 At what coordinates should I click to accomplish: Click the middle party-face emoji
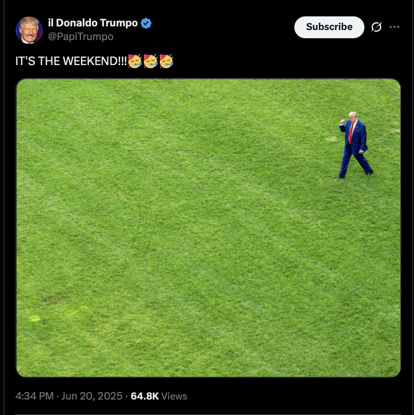[151, 61]
